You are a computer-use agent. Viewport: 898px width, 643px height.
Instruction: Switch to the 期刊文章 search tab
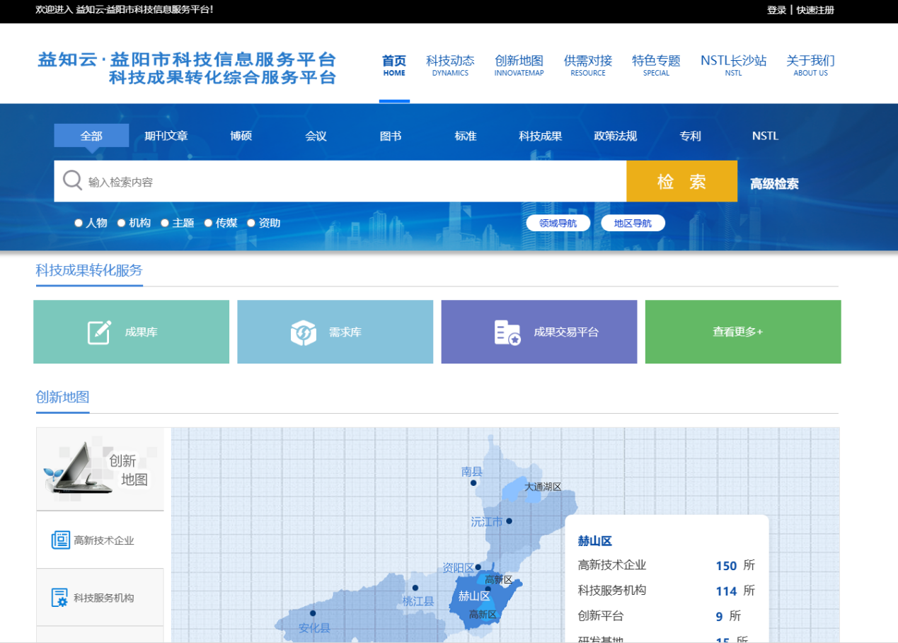point(166,136)
